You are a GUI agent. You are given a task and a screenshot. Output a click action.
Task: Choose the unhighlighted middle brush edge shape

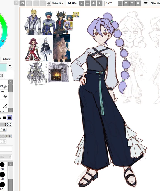point(4,117)
